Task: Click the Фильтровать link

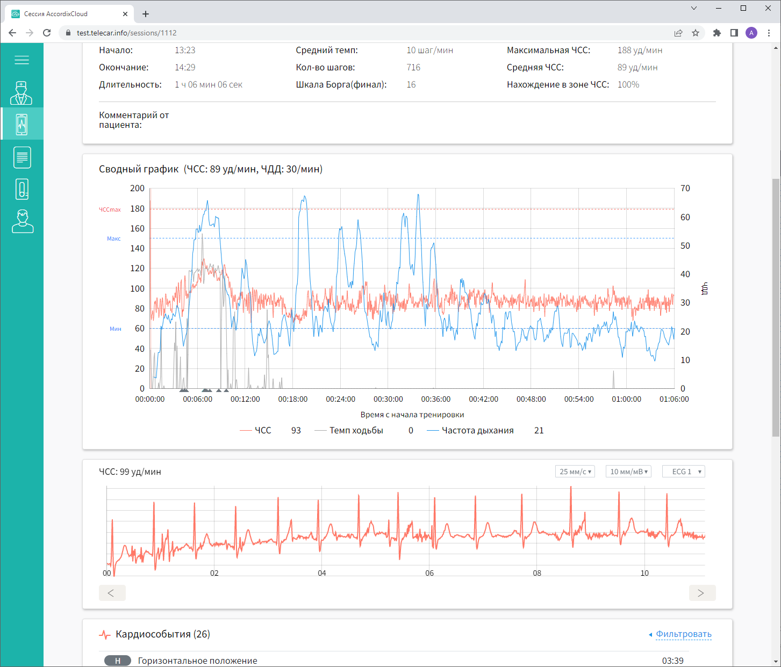Action: coord(683,634)
